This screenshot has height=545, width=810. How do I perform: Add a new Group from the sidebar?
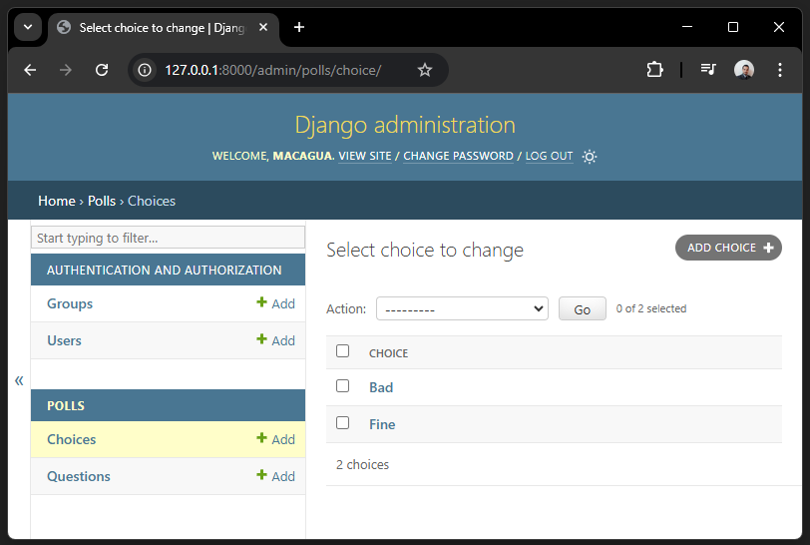276,303
